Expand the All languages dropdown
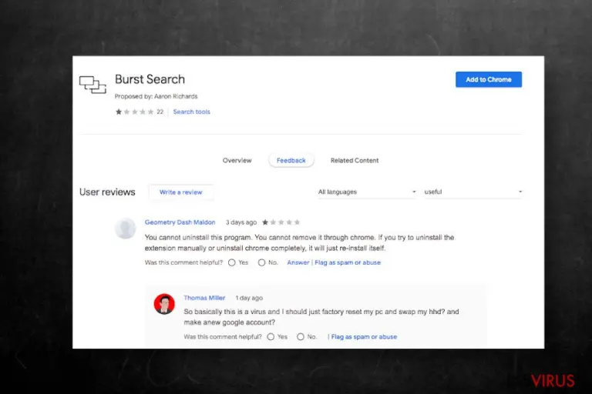The height and width of the screenshot is (394, 592). tap(367, 192)
